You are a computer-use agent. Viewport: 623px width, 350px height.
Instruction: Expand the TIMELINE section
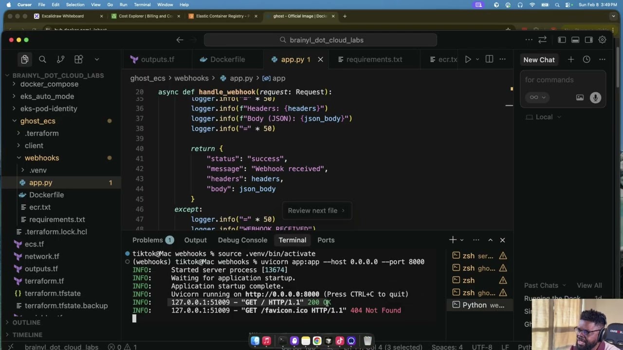tap(27, 334)
